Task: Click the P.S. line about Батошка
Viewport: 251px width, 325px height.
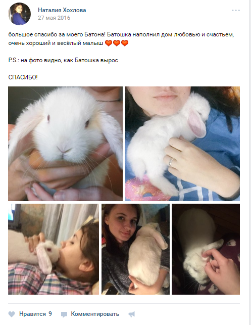Action: 63,60
